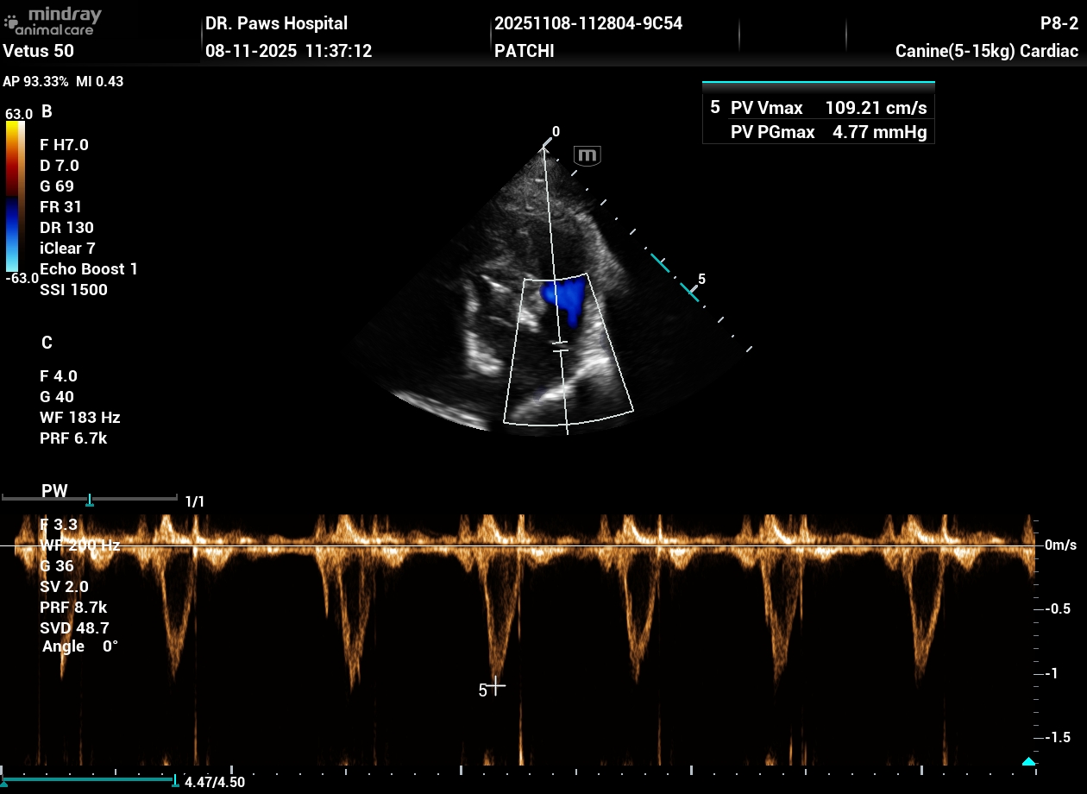The image size is (1087, 794).
Task: Select the PW mode label
Action: pos(54,491)
